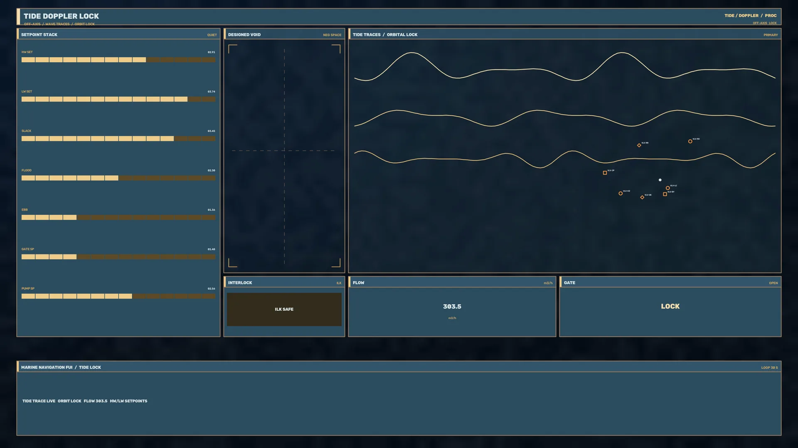Click the GATE SP value 01.48

click(211, 249)
